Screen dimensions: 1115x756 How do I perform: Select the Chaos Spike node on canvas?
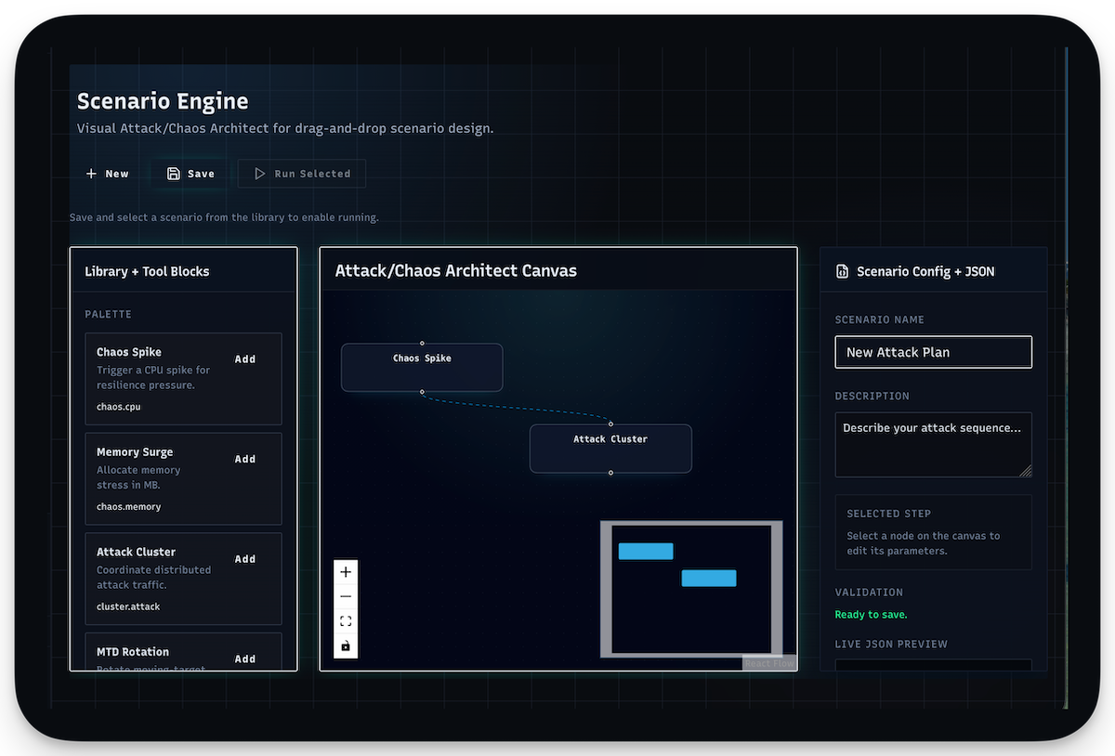pos(422,369)
